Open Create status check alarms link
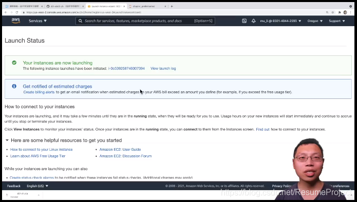 (32, 177)
